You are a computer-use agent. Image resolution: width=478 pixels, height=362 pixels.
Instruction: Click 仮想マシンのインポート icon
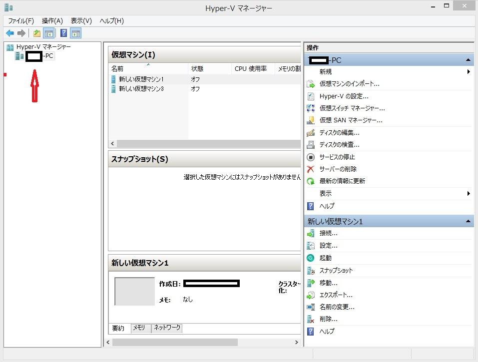point(310,84)
